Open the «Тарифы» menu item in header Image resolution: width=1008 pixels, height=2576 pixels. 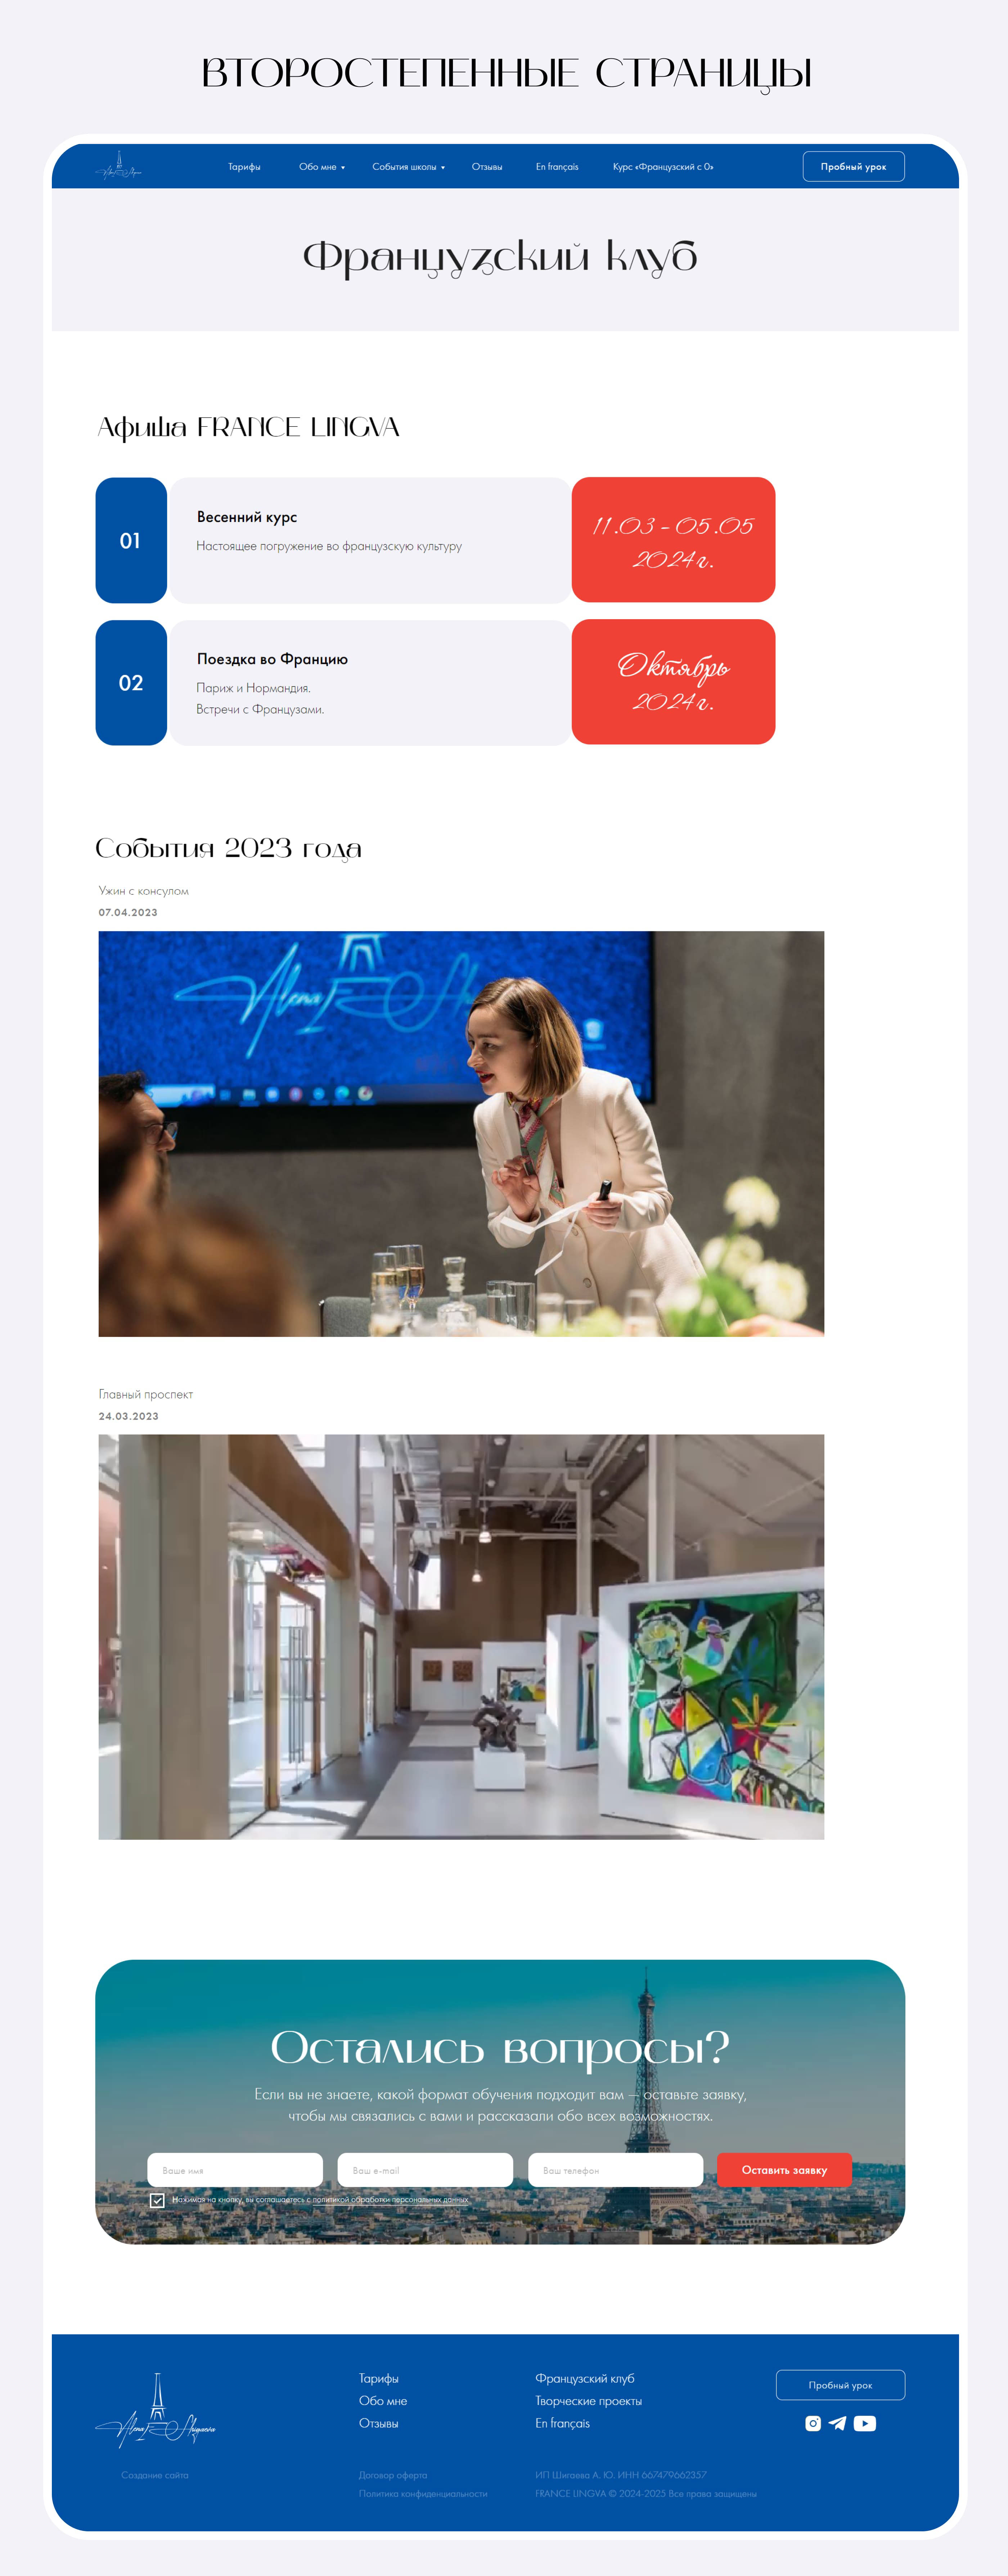pos(244,167)
